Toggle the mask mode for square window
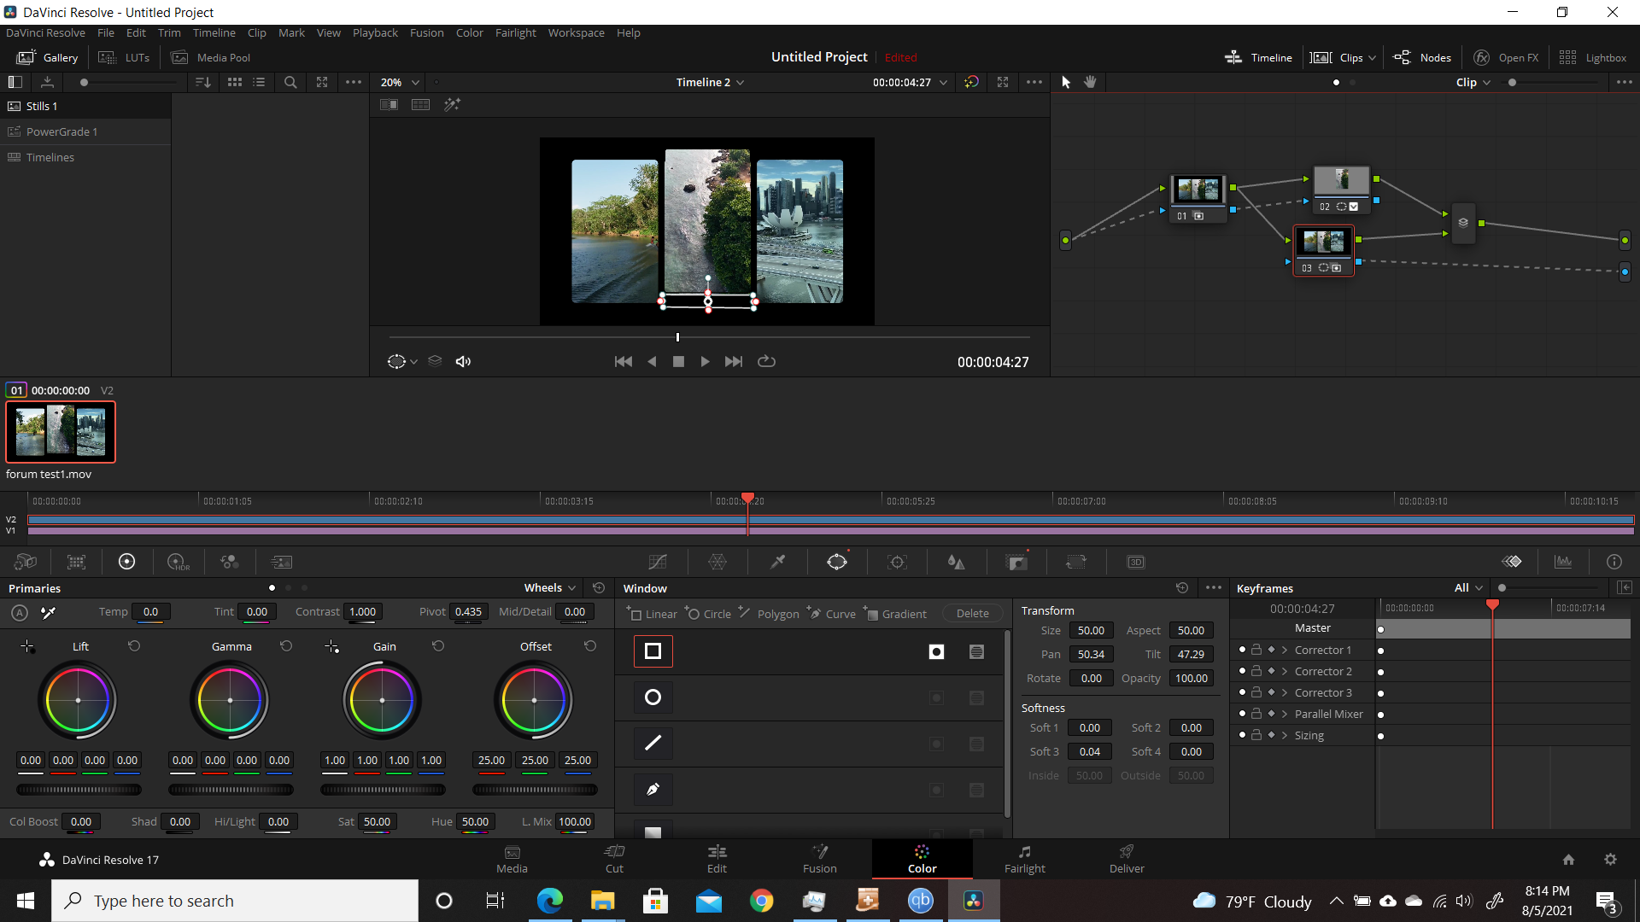The height and width of the screenshot is (922, 1640). (x=977, y=652)
